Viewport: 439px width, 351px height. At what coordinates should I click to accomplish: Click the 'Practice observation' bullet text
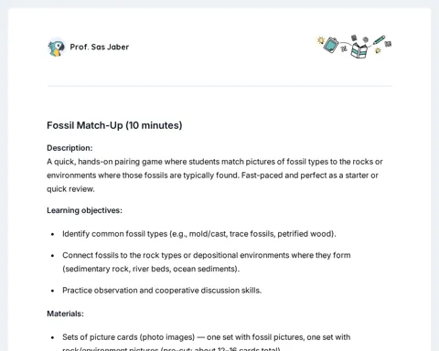pyautogui.click(x=162, y=290)
